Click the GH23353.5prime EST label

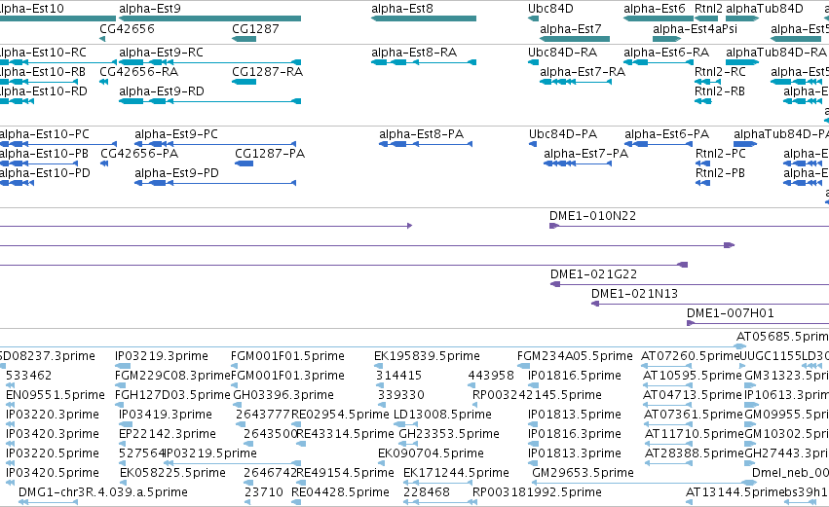click(x=449, y=434)
